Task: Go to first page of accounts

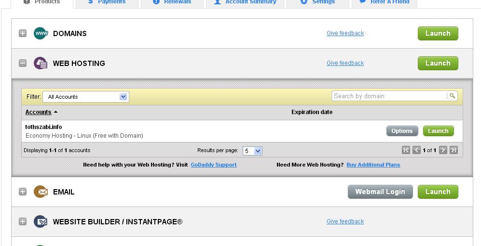Action: click(x=406, y=150)
